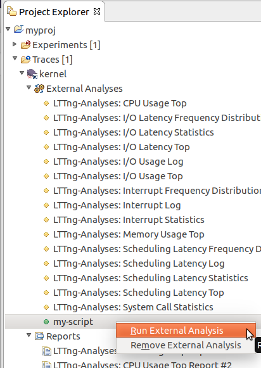Viewport: 261px width, 368px height.
Task: Collapse the Traces [1] node
Action: coord(15,58)
